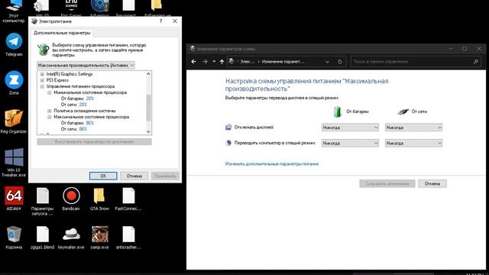Viewport: 489px width, 275px height.
Task: Open sleep mode plugged-in dropdown
Action: click(x=413, y=143)
